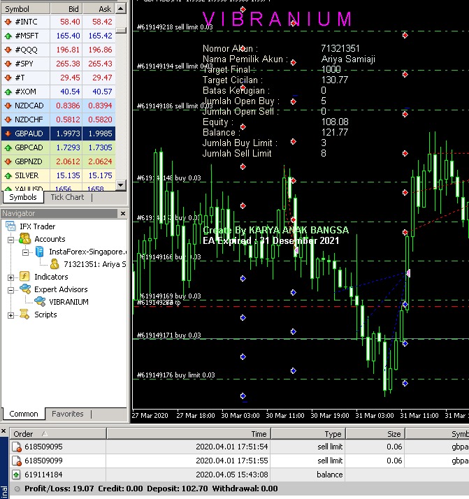Sort orders by the Time column header

(x=259, y=434)
